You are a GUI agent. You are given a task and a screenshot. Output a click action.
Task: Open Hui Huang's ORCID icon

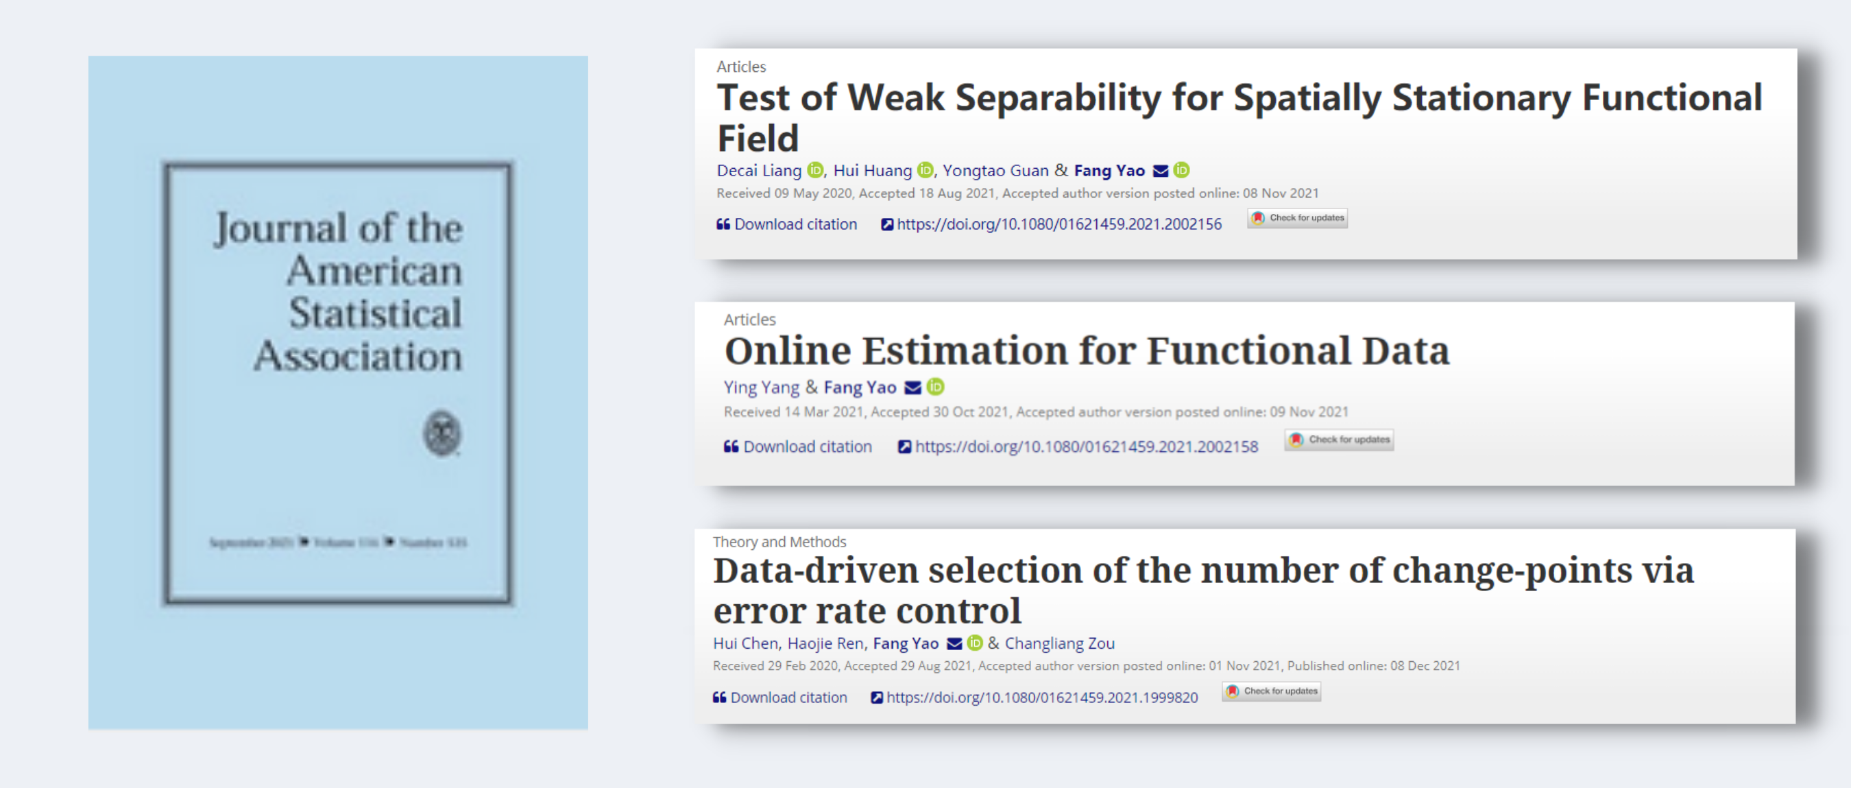925,170
